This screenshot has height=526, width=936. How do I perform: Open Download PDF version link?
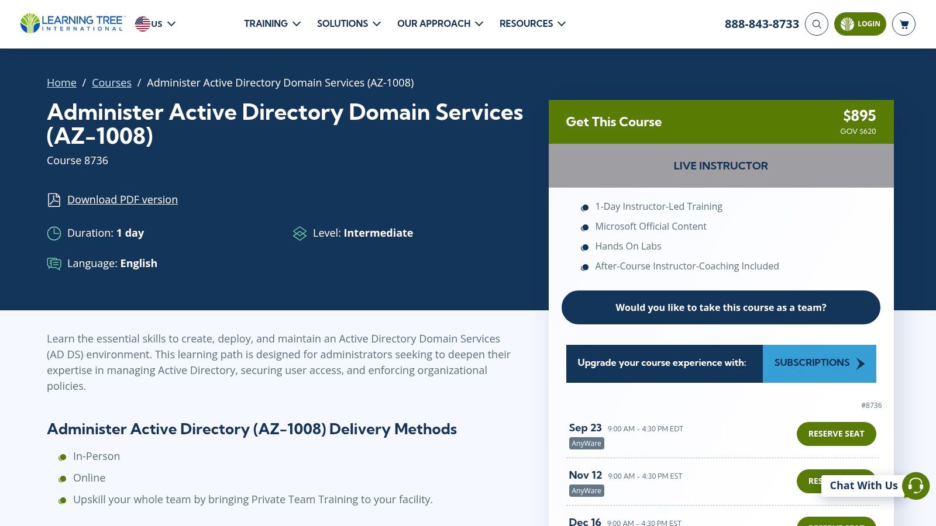point(122,200)
